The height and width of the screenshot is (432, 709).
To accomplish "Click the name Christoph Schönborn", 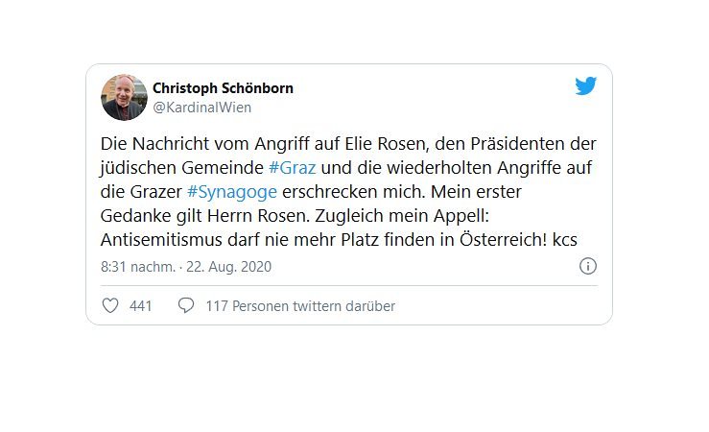I will pos(223,88).
